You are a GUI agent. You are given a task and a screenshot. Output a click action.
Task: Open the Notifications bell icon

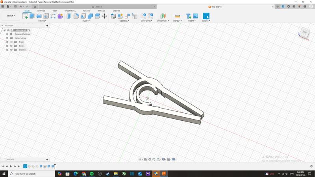(x=299, y=7)
